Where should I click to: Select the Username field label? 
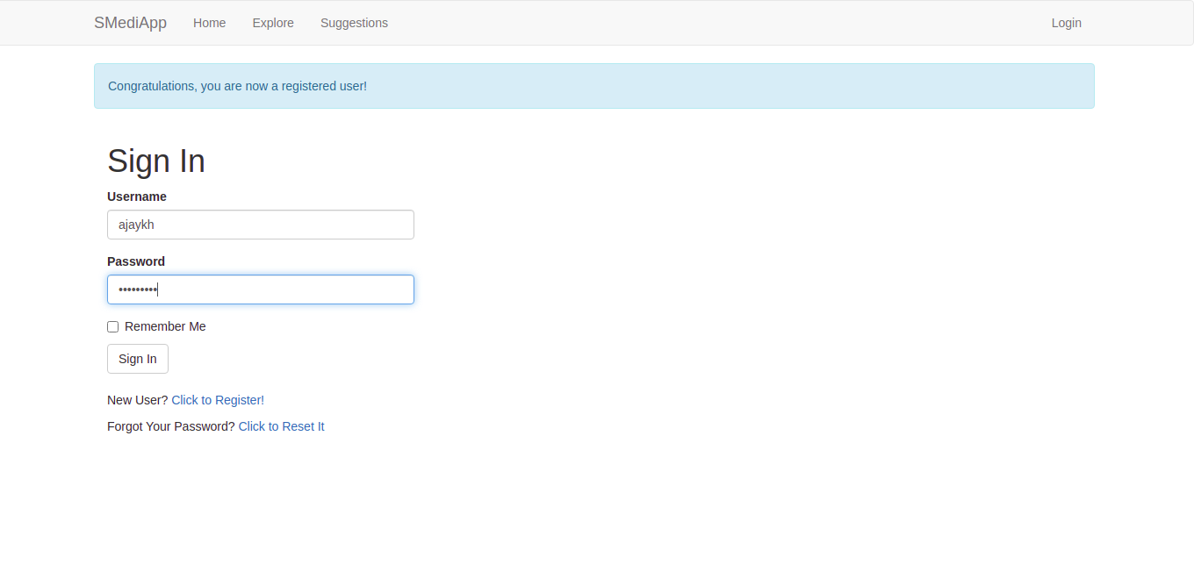(x=136, y=197)
